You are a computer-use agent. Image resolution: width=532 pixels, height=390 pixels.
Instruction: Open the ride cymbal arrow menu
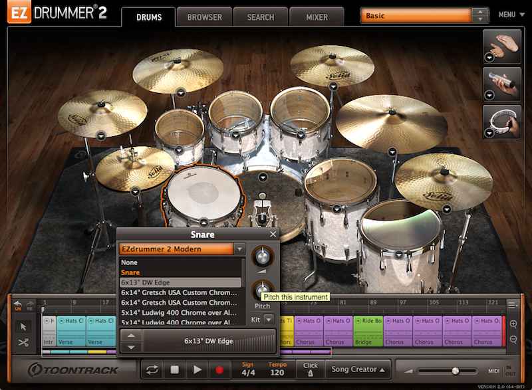click(392, 152)
